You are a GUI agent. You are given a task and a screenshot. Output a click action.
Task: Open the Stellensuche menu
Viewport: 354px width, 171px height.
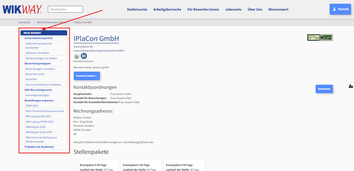(x=137, y=10)
